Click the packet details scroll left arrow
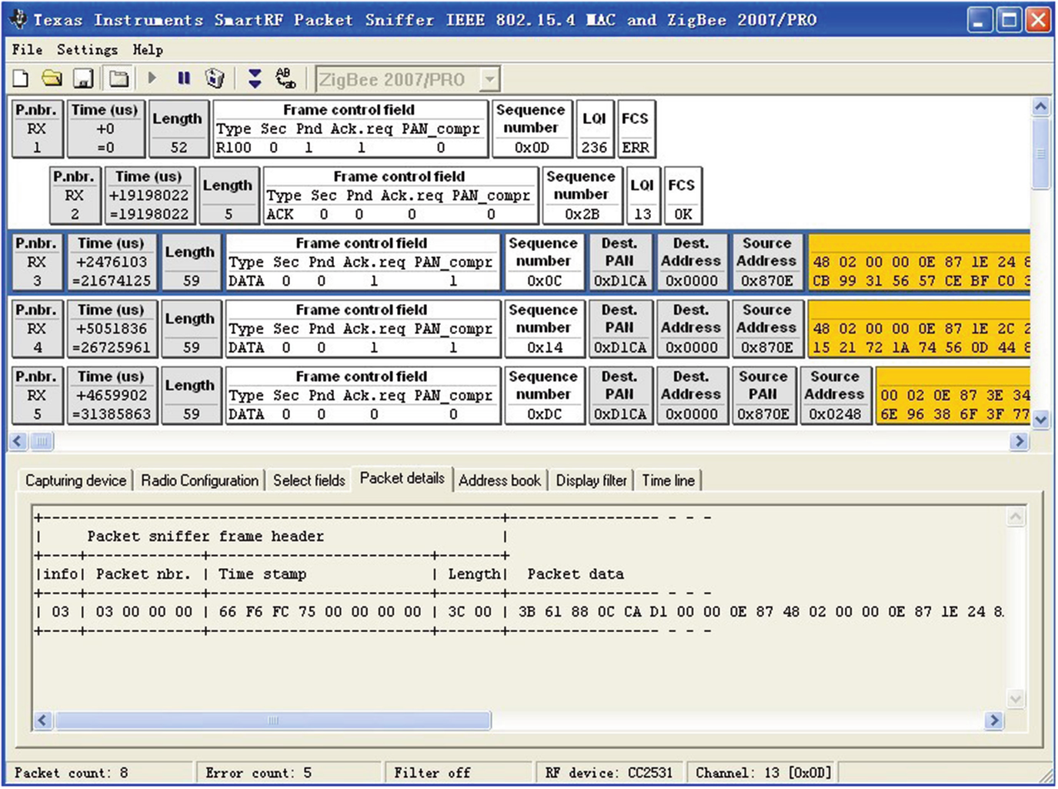This screenshot has height=789, width=1058. tap(43, 720)
